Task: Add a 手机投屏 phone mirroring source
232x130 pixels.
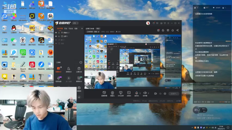Action: pos(121,94)
